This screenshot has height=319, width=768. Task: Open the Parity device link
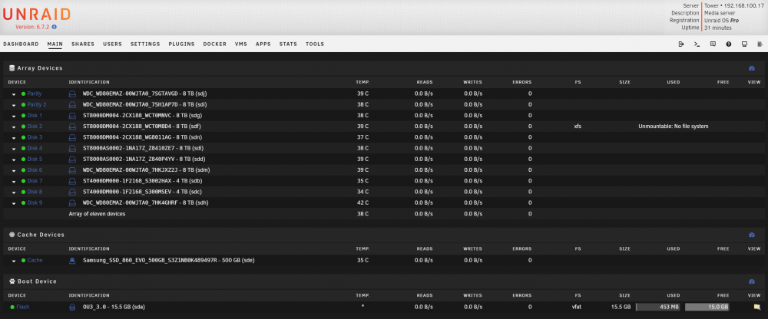pyautogui.click(x=35, y=94)
